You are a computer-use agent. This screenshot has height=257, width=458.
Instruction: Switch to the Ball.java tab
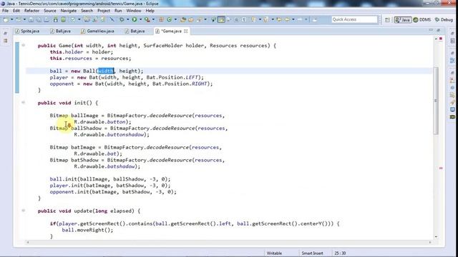(x=60, y=31)
